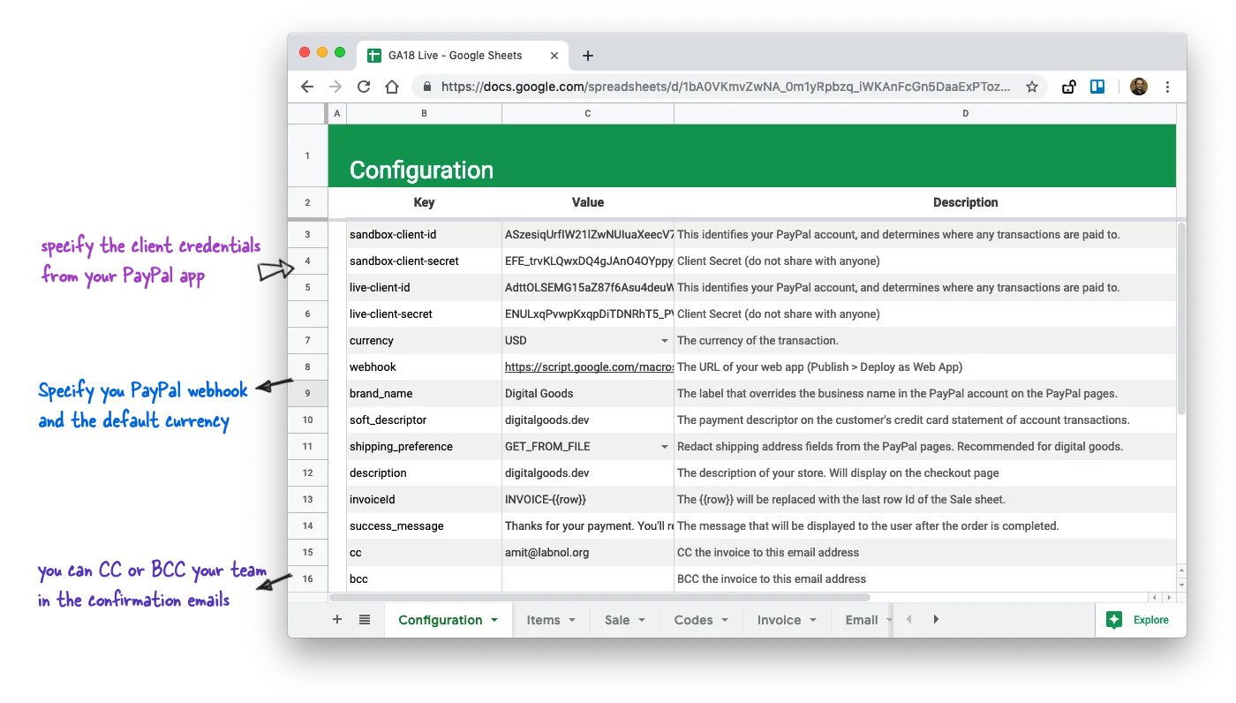Click the profile avatar in the toolbar
Viewport: 1236px width, 703px height.
coord(1138,87)
